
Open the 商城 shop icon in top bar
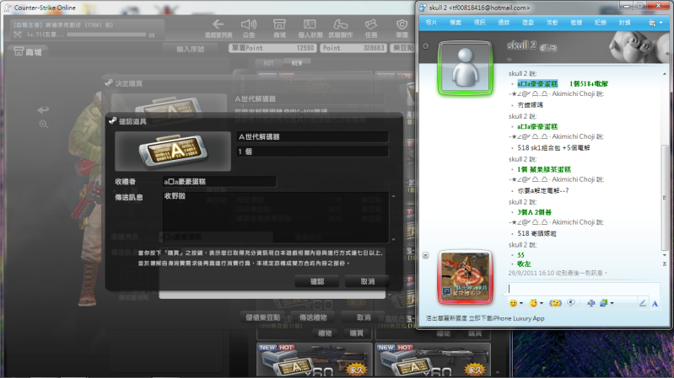(279, 29)
